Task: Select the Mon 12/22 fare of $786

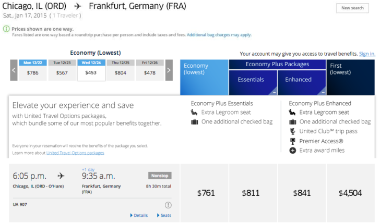Action: coord(33,70)
